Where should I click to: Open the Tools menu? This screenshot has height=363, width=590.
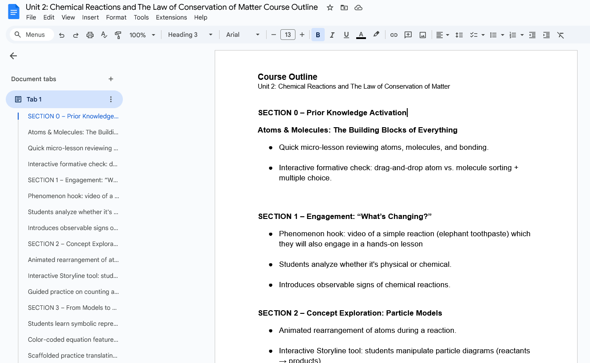tap(141, 17)
